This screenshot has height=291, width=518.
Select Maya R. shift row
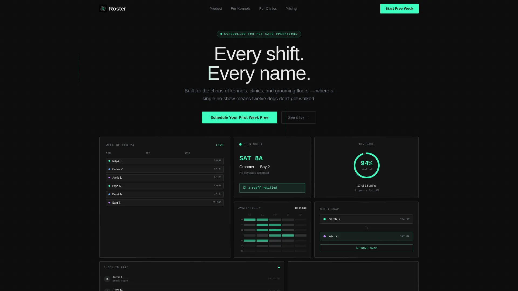(165, 161)
